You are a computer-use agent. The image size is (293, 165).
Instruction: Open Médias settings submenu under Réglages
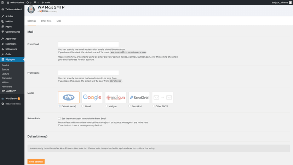(x=5, y=82)
